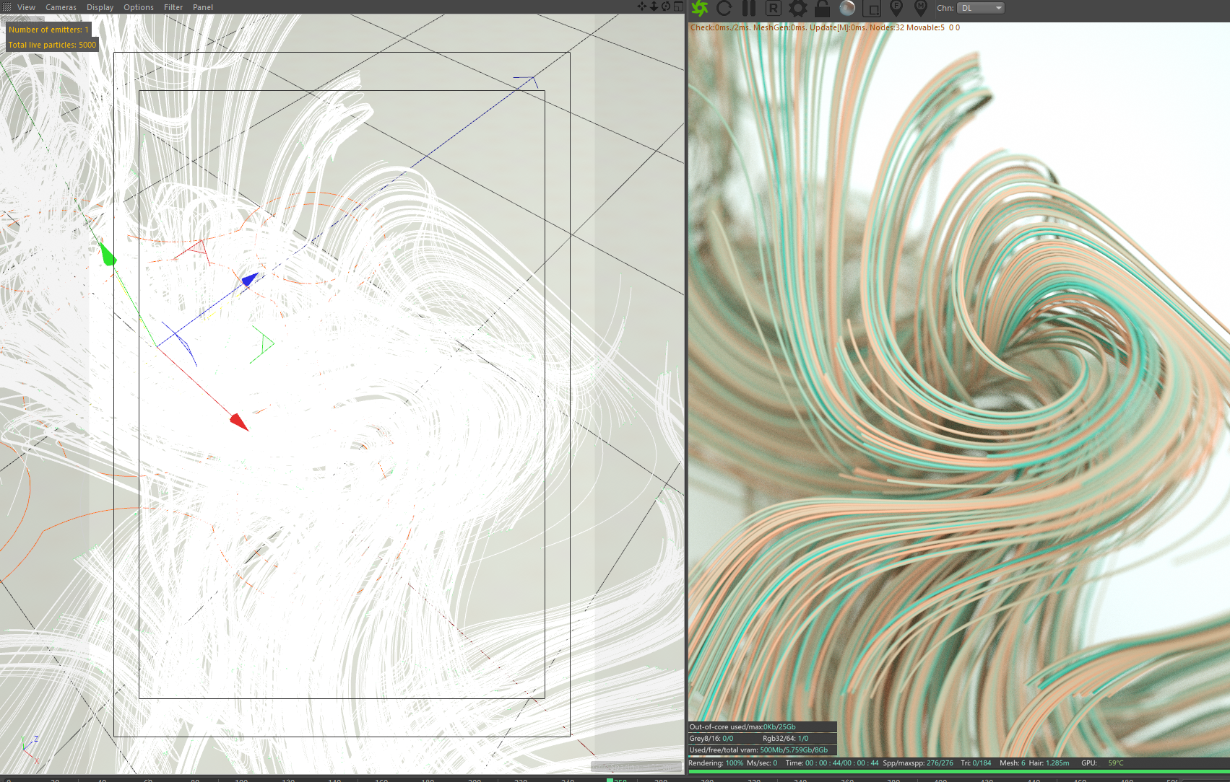The width and height of the screenshot is (1230, 782).
Task: Click the Octane restart new render icon
Action: coord(724,8)
